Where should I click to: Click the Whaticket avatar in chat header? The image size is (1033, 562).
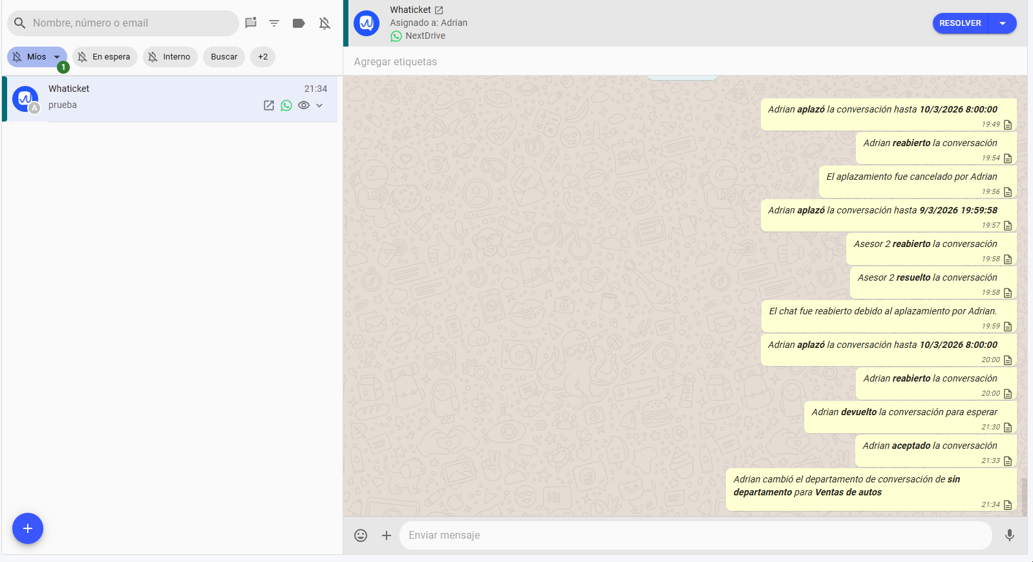click(367, 23)
